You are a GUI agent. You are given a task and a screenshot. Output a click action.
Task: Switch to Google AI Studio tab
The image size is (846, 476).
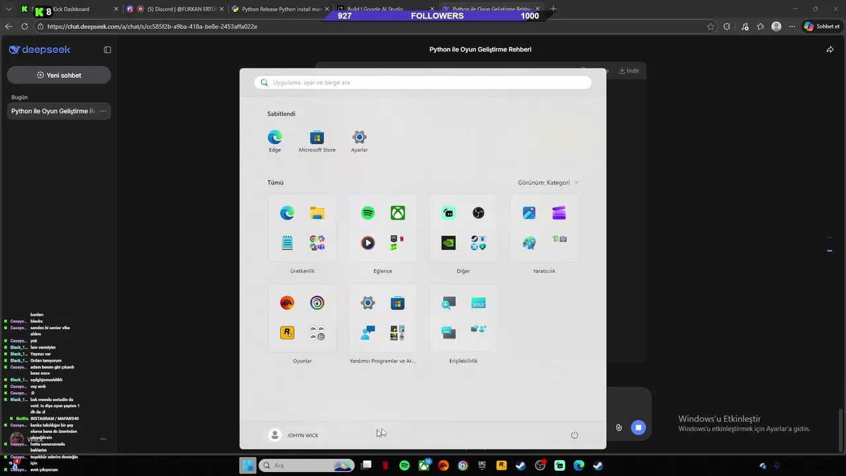click(x=385, y=9)
